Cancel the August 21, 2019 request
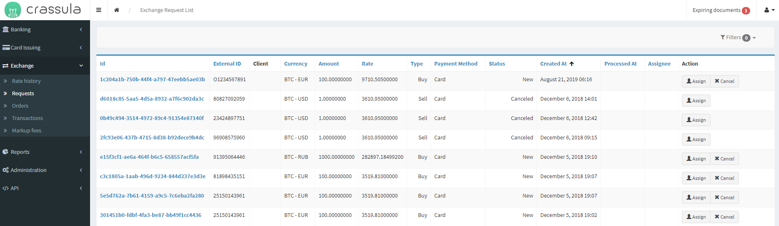 pyautogui.click(x=724, y=81)
